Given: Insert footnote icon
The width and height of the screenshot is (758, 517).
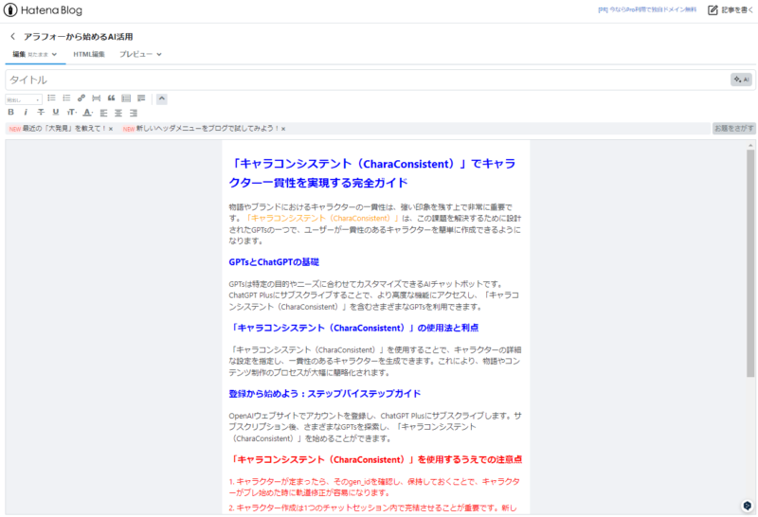Looking at the screenshot, I should pos(141,98).
